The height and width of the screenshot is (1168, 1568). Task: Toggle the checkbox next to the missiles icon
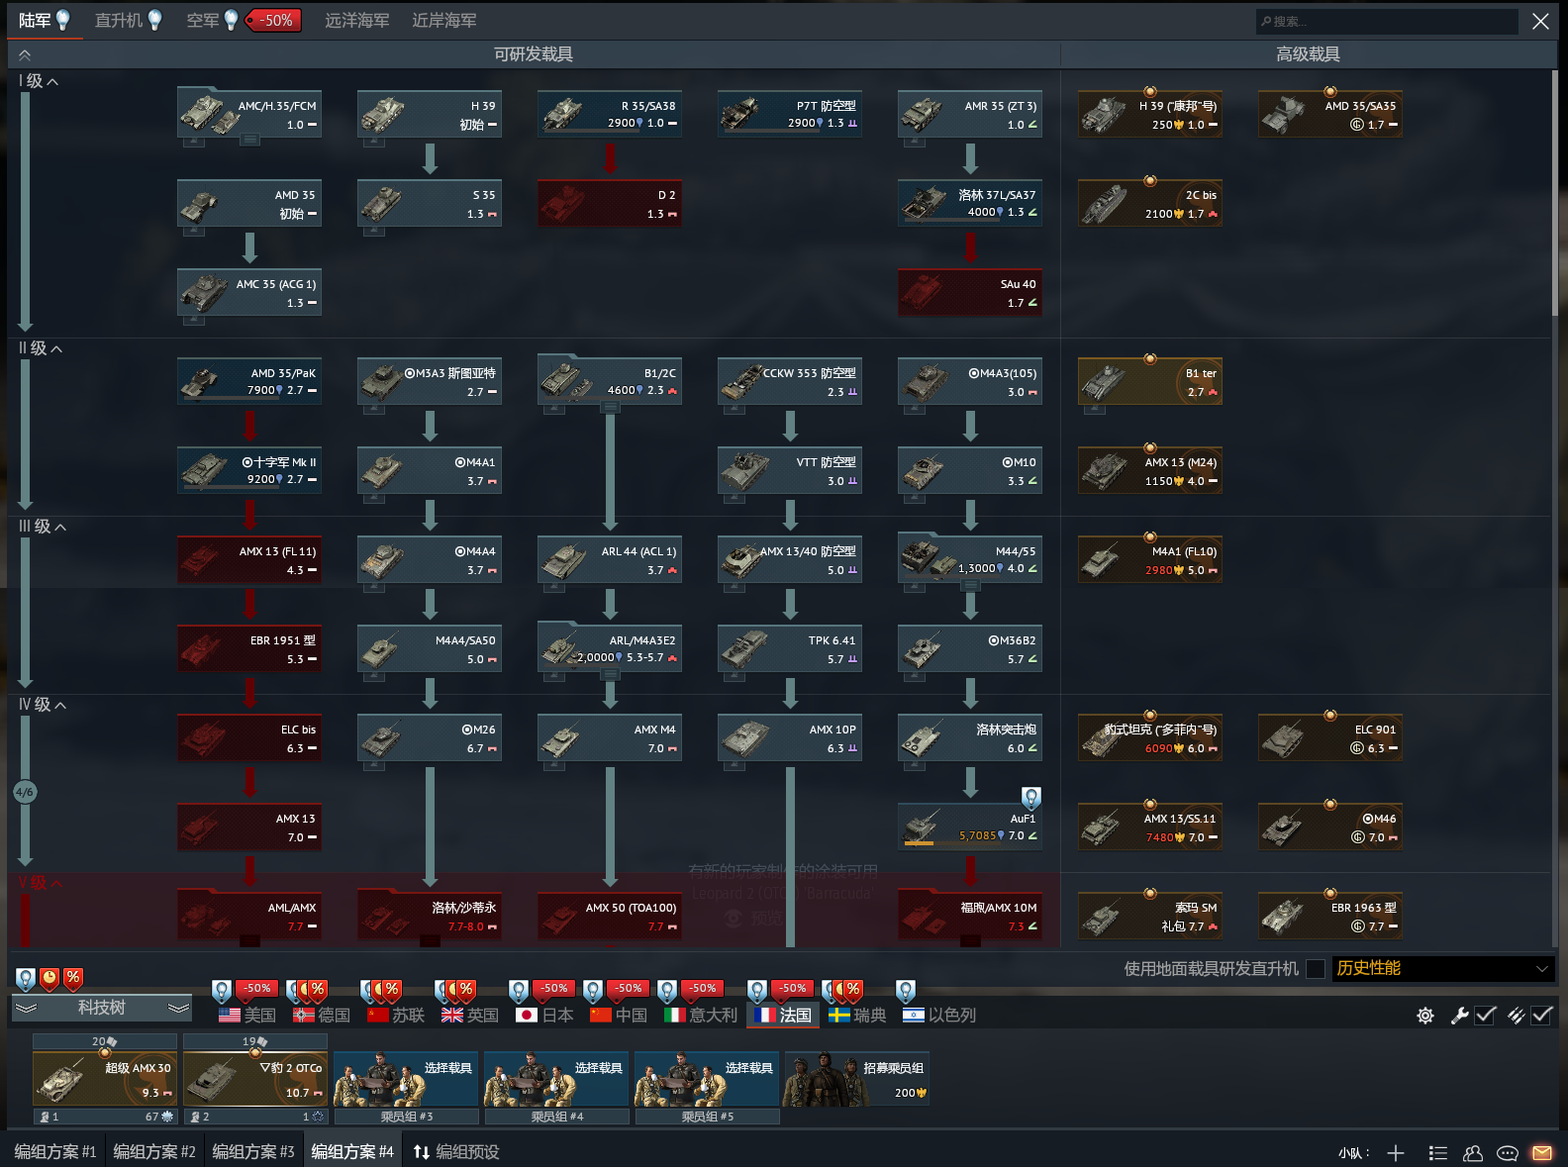[1542, 1016]
